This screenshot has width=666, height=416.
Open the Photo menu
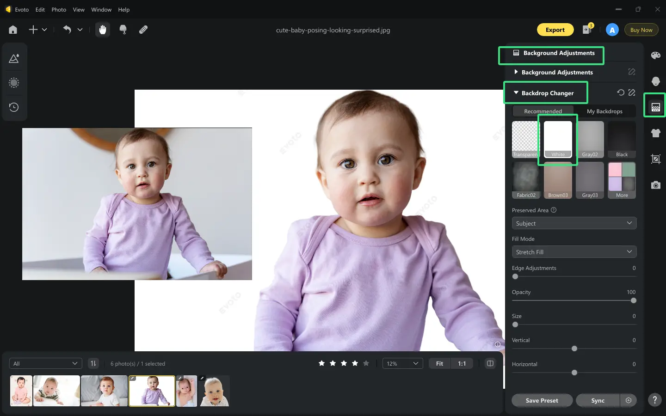(x=58, y=9)
